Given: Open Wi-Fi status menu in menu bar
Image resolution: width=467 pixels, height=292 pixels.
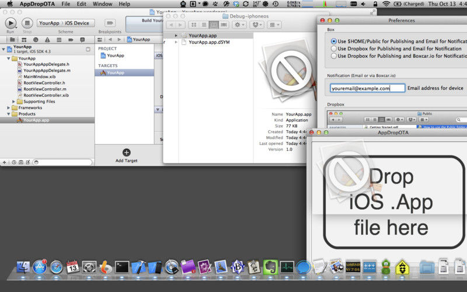Looking at the screenshot, I should (386, 4).
